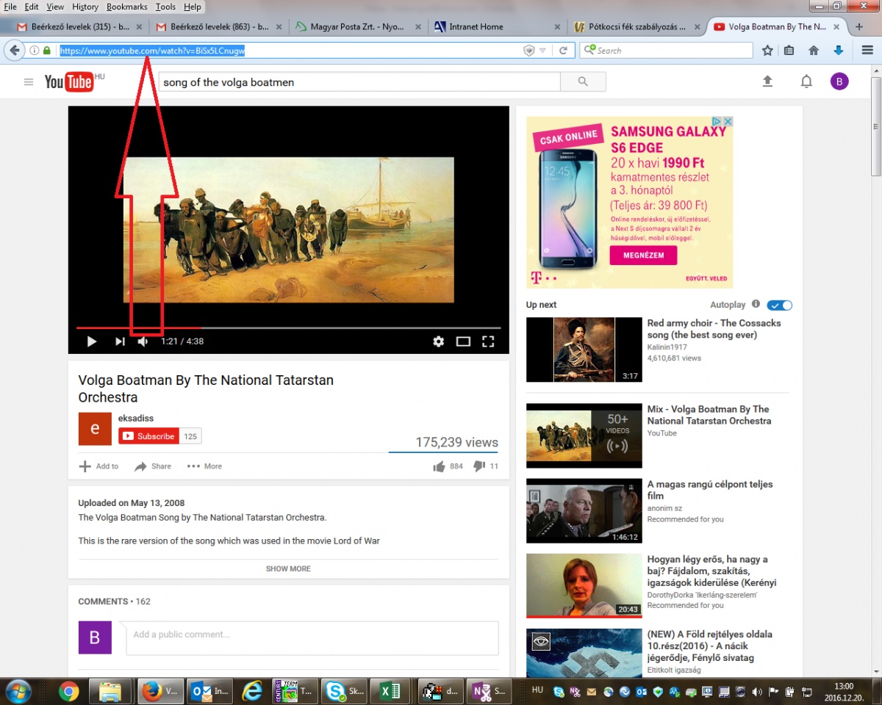Open video settings gear
882x705 pixels.
439,341
